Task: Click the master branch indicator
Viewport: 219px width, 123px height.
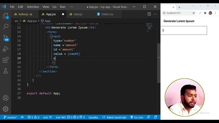Action: tap(10, 117)
